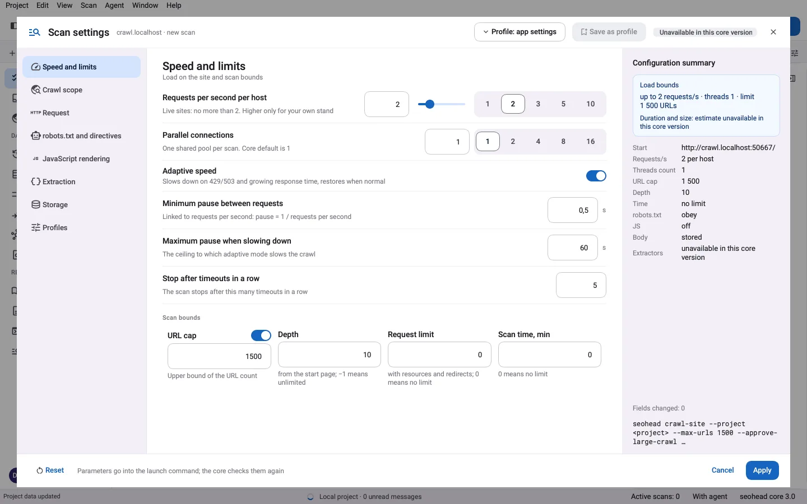Open the Agent menu
This screenshot has width=807, height=504.
click(114, 6)
